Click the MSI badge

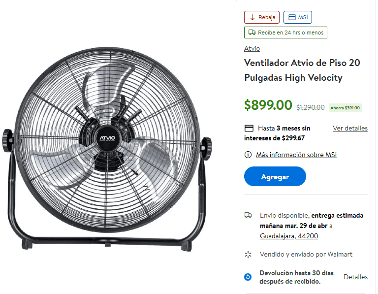click(298, 17)
